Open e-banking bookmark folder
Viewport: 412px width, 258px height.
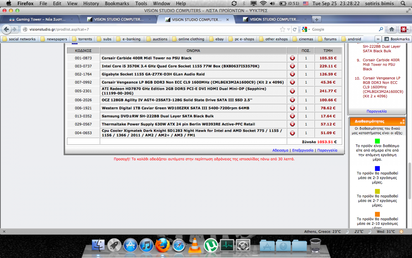[128, 39]
